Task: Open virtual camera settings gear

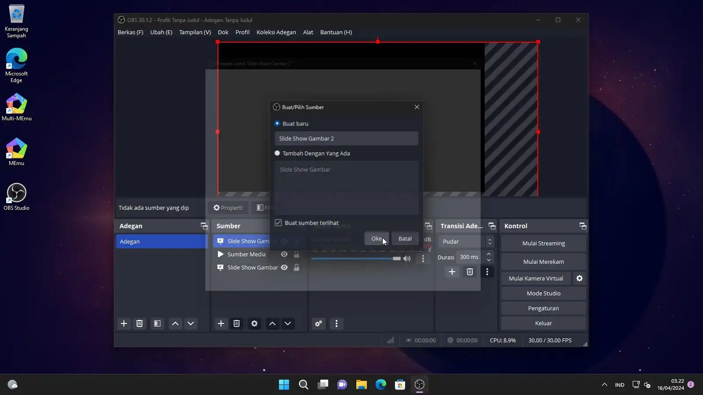Action: click(x=580, y=278)
